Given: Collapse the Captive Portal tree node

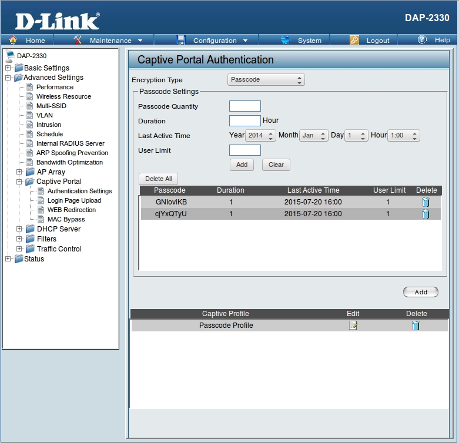Looking at the screenshot, I should tap(19, 182).
